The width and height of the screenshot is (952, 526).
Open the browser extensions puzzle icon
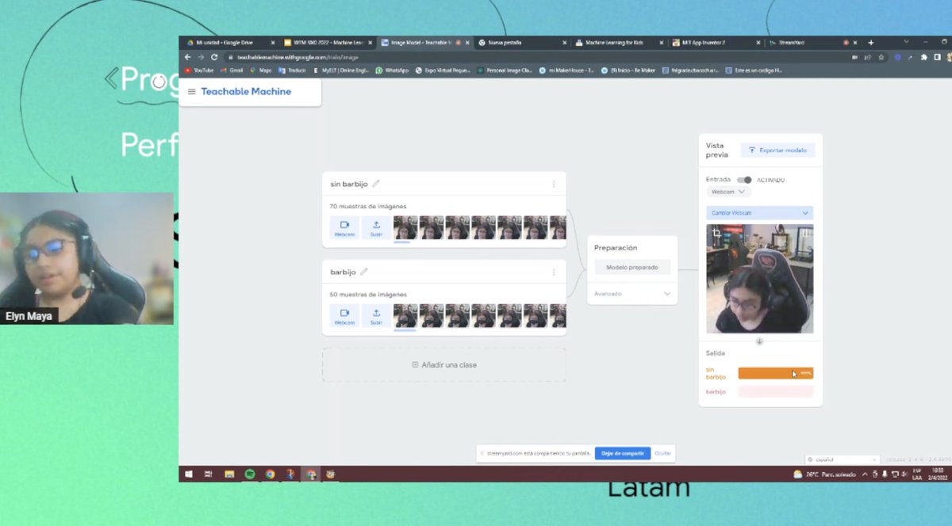pyautogui.click(x=923, y=57)
